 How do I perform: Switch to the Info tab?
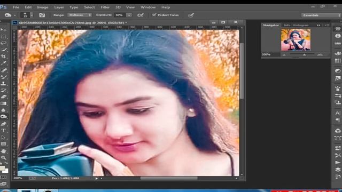(287, 25)
